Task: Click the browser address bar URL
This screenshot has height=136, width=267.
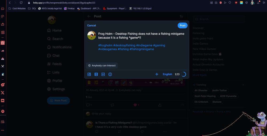Action: (x=64, y=3)
